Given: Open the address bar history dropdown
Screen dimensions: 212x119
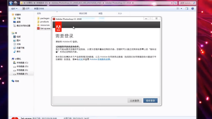Looking at the screenshot, I should (x=172, y=3).
